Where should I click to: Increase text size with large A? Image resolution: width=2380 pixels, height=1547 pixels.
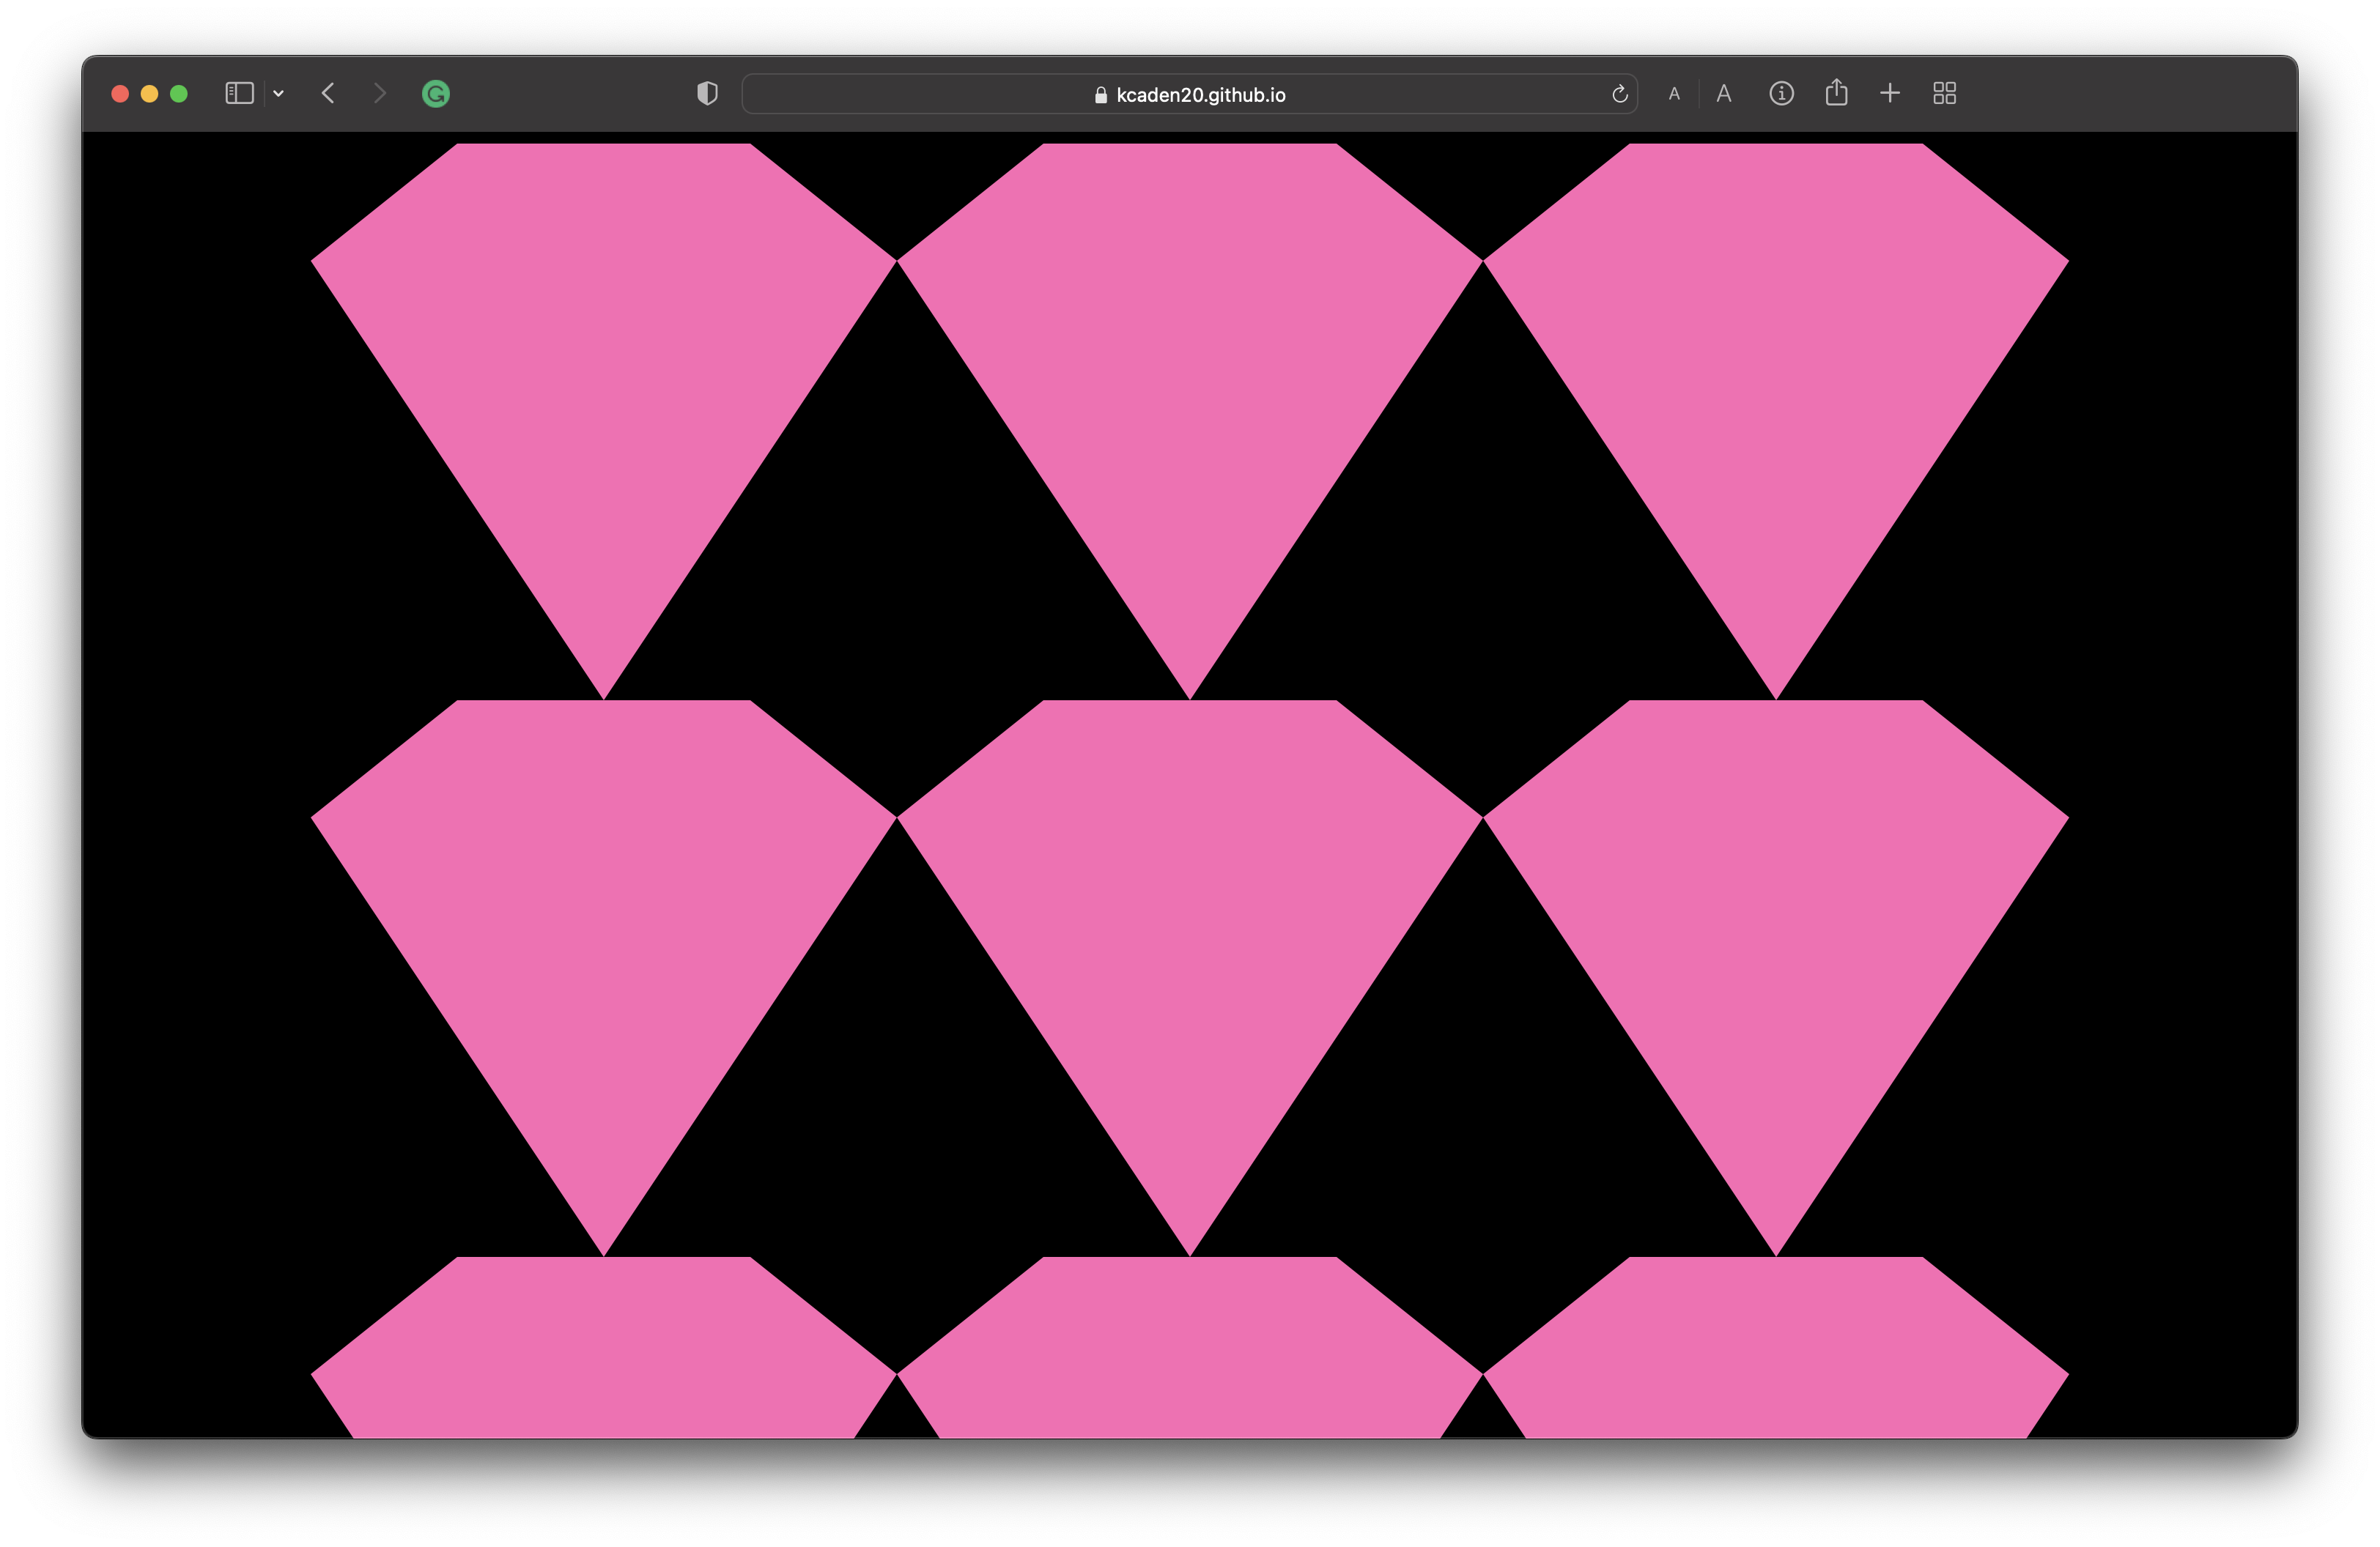tap(1724, 94)
